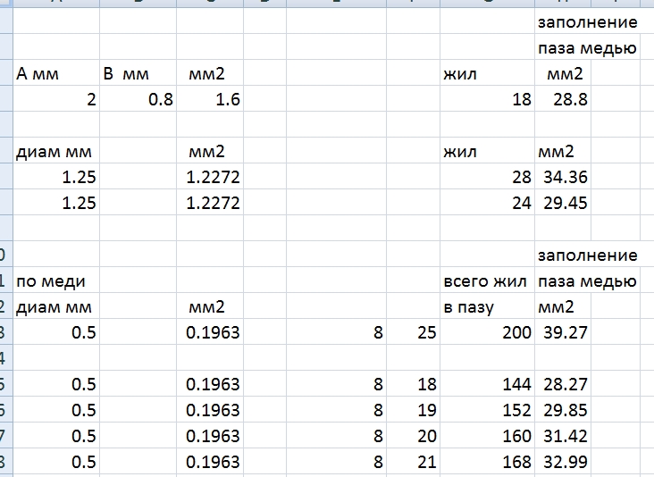654x477 pixels.
Task: Click the cell with 18 under "жил"
Action: 486,100
